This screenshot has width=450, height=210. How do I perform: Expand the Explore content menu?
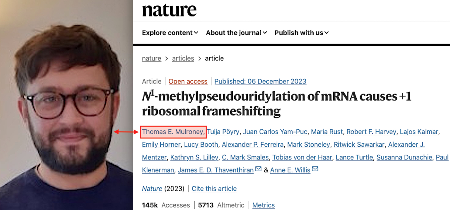[170, 33]
